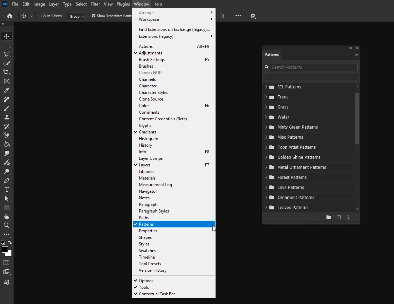Expand JEL Patterns folder
The height and width of the screenshot is (304, 394).
(266, 87)
